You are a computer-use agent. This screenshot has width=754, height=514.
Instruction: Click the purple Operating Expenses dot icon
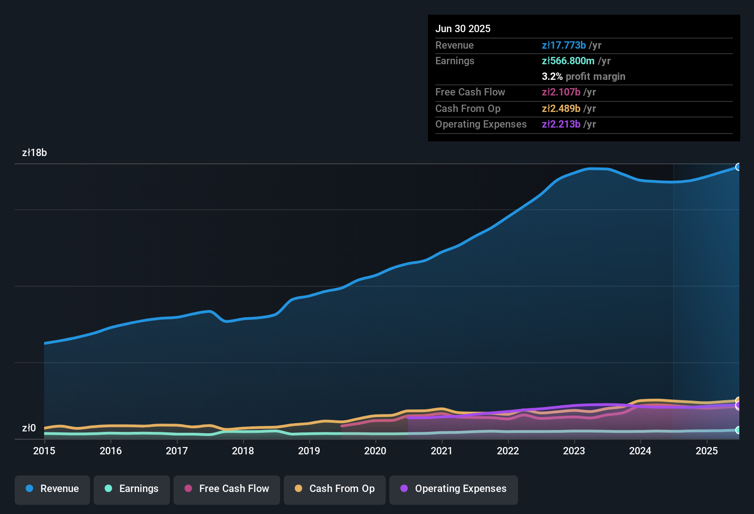[x=404, y=489]
